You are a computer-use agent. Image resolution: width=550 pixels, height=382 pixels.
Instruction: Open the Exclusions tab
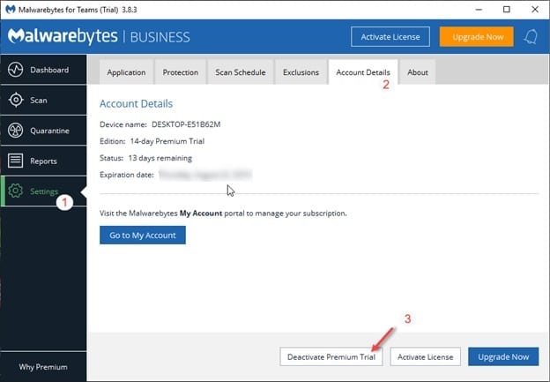point(301,72)
